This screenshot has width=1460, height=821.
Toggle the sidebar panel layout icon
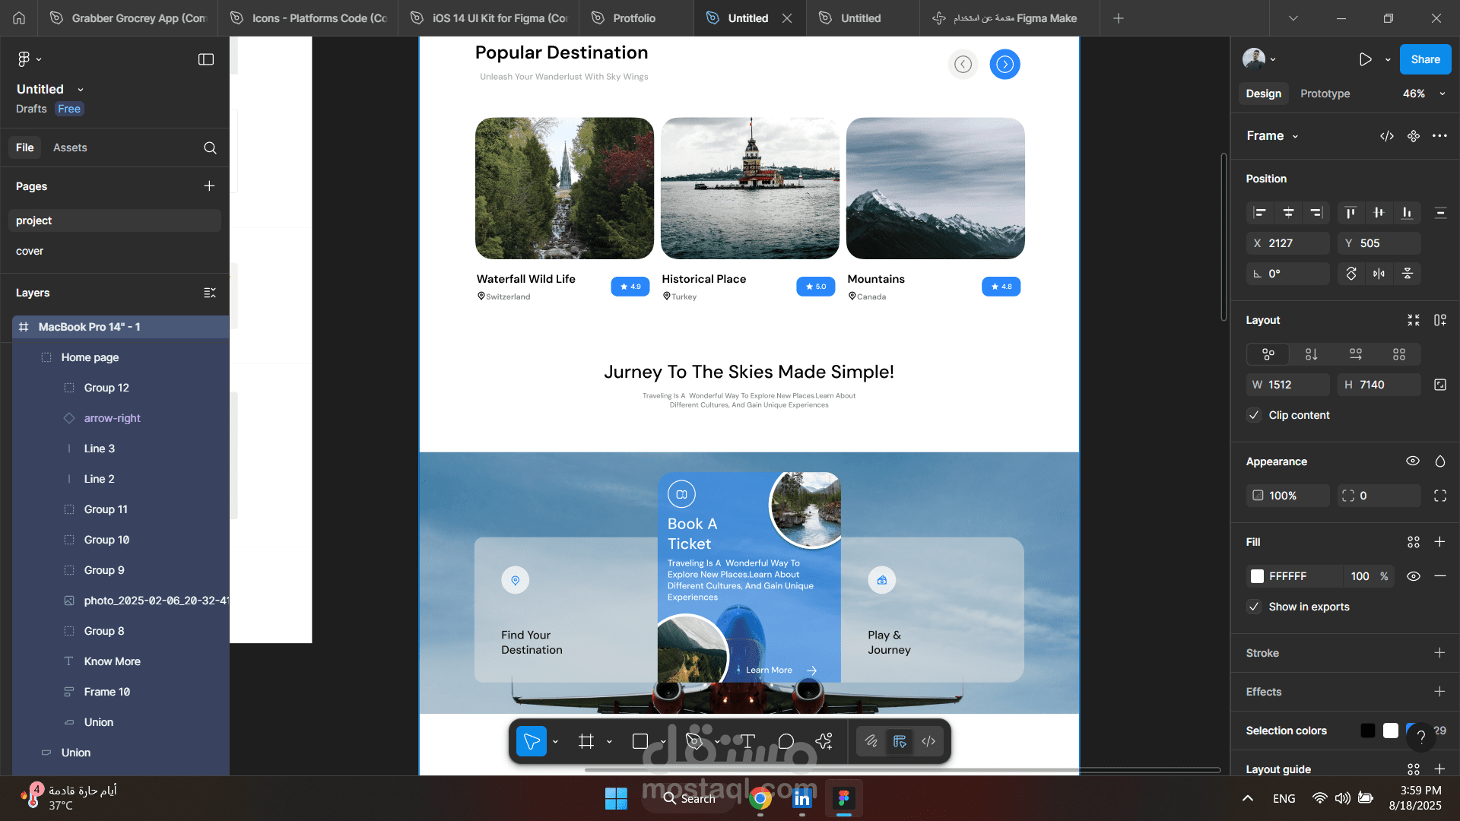(206, 59)
